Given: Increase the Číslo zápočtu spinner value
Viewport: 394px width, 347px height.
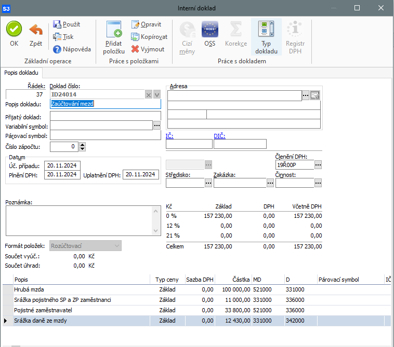Looking at the screenshot, I should point(82,144).
